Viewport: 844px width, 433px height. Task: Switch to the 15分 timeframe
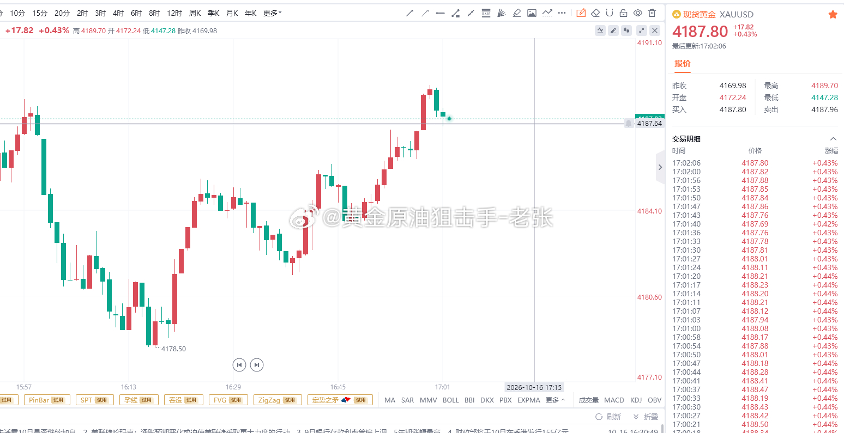click(40, 13)
